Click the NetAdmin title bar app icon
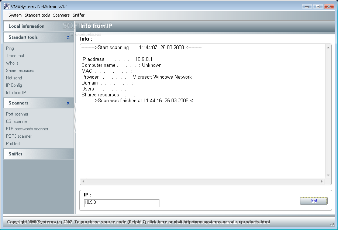Viewport: 338px width, 230px height. pyautogui.click(x=7, y=6)
